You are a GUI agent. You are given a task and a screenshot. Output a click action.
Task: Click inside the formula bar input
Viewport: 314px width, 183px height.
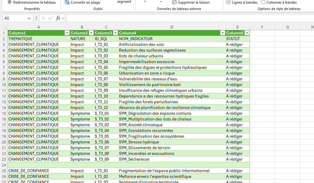pyautogui.click(x=190, y=18)
